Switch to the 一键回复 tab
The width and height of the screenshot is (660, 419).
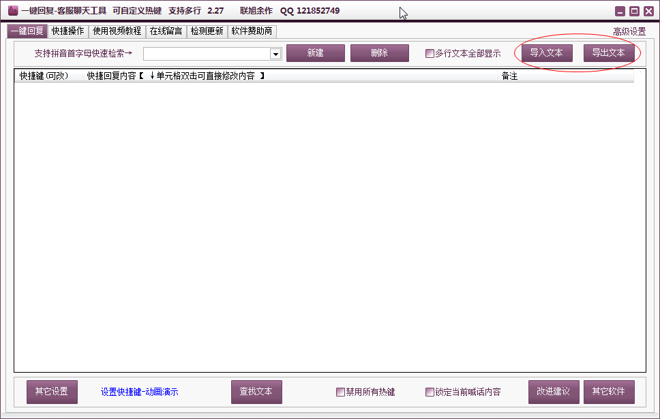tap(27, 31)
